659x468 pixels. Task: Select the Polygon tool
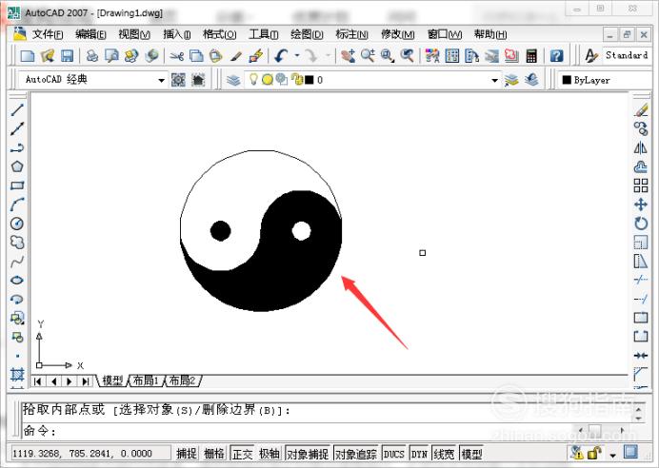17,166
